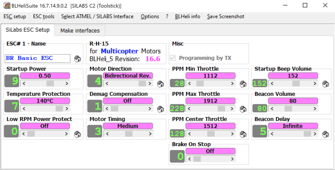Open the ESC tools menu
Viewport: 335px width, 170px height.
point(44,16)
